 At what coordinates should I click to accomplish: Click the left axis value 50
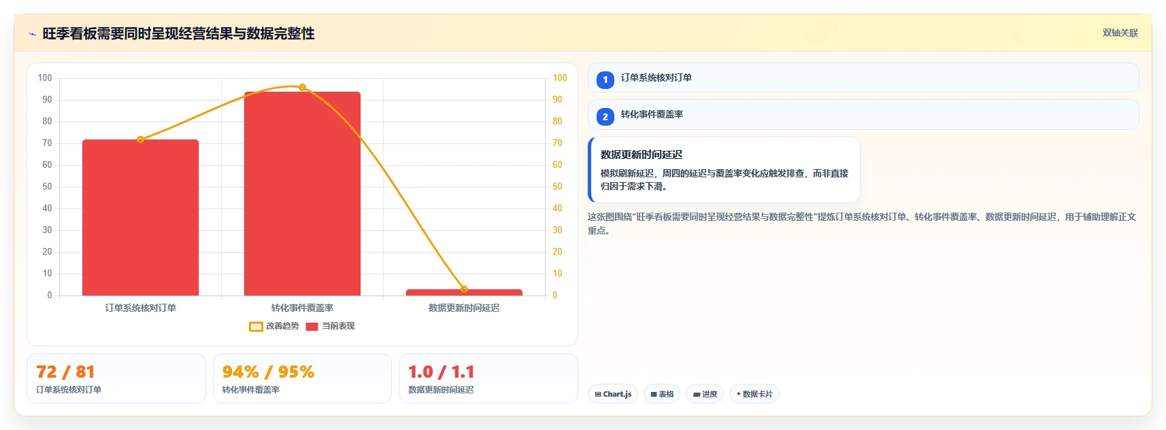pyautogui.click(x=47, y=187)
